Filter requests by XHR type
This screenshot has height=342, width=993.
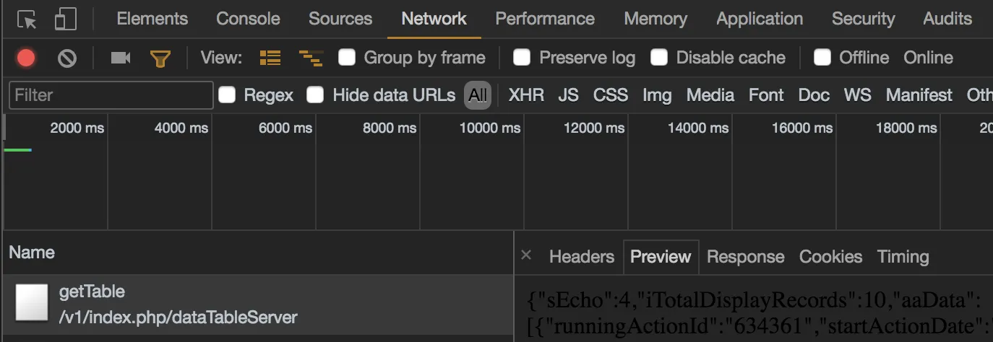[526, 95]
